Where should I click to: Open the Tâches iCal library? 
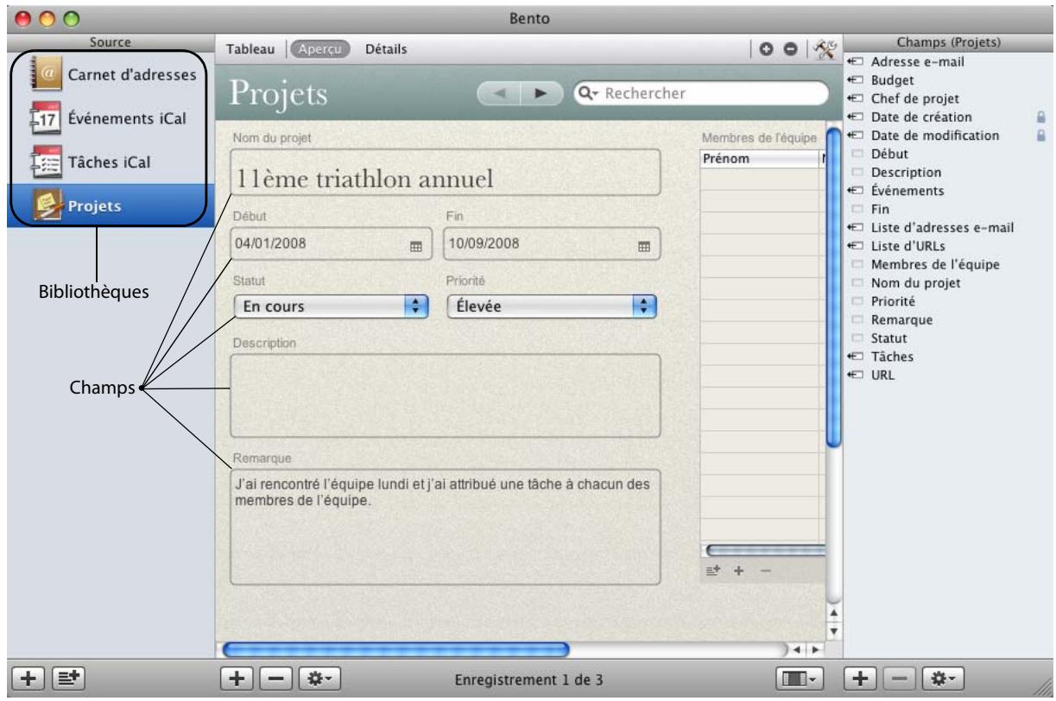(x=108, y=162)
